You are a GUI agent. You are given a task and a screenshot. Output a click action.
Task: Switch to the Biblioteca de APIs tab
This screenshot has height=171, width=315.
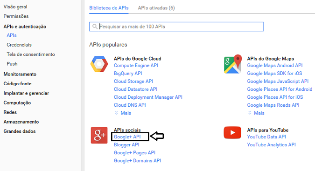pyautogui.click(x=109, y=8)
